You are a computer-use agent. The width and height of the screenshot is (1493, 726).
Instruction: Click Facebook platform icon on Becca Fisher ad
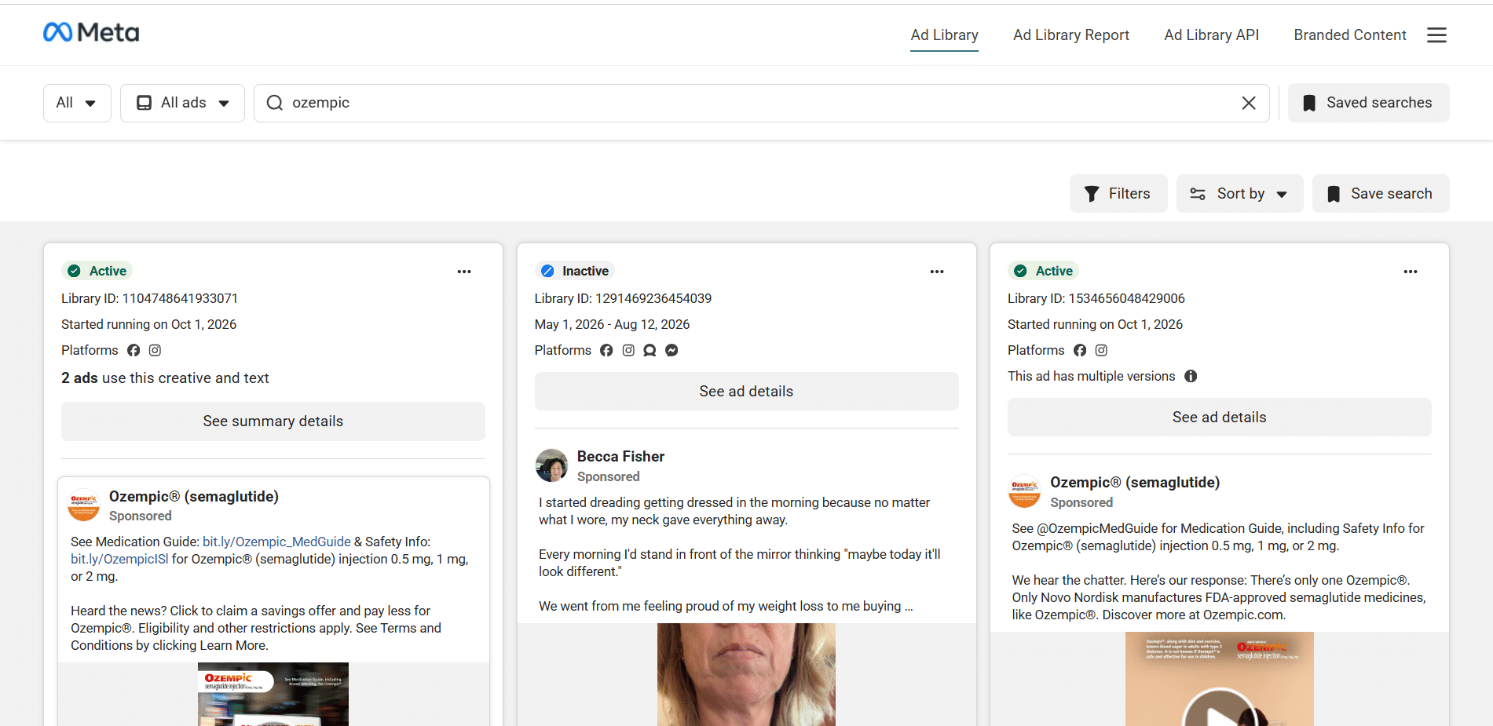606,350
